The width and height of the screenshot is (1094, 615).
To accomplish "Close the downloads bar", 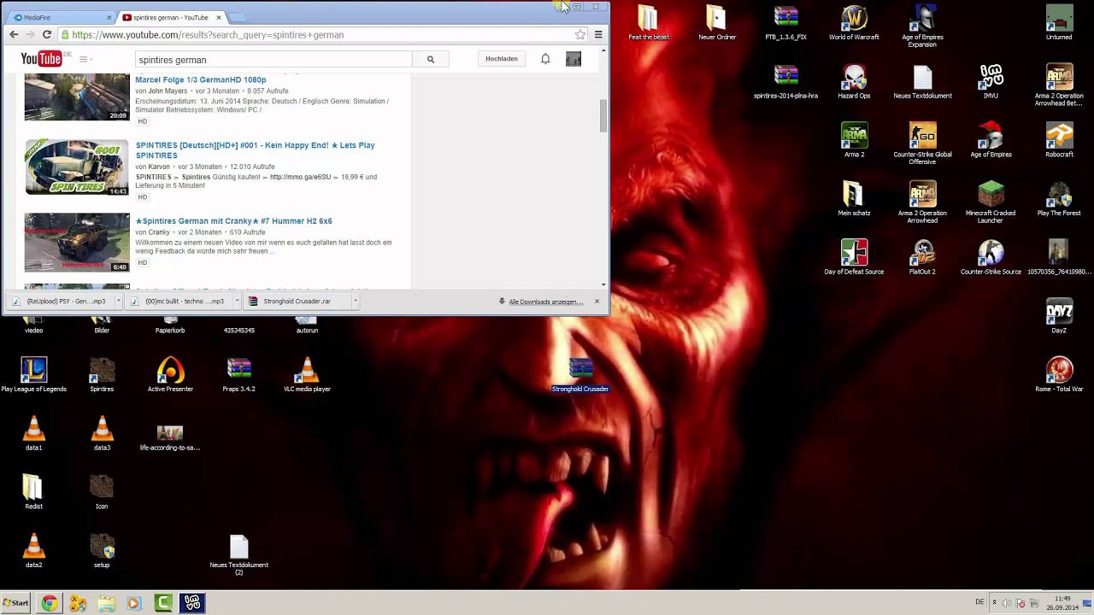I will [x=597, y=302].
